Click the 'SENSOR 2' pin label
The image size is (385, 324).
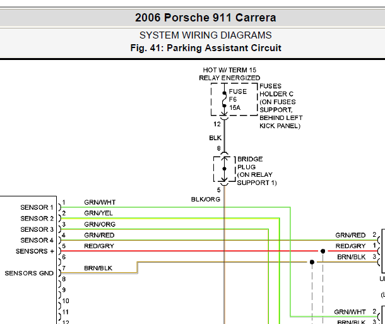tap(37, 219)
